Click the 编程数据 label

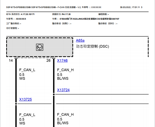click(103, 14)
